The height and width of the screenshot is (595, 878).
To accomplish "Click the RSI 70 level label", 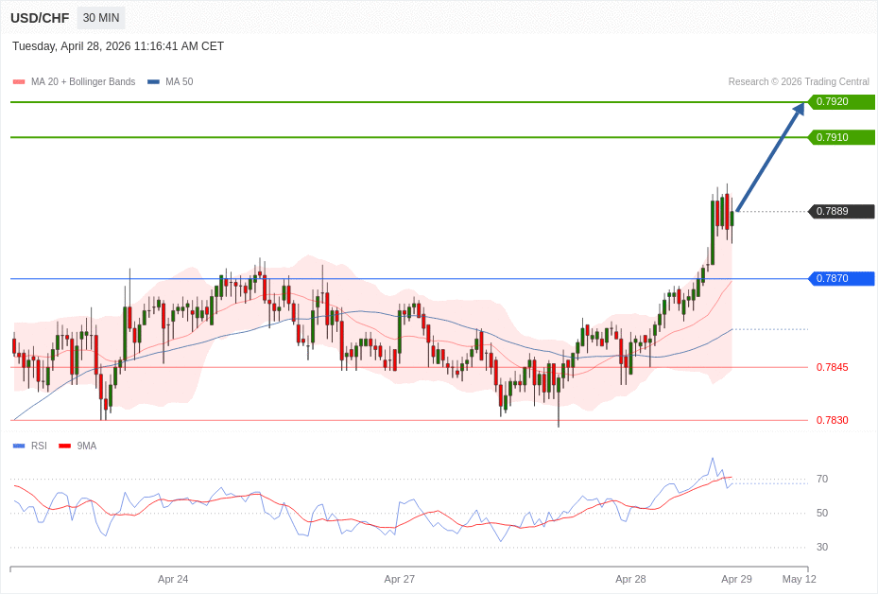I will click(821, 480).
